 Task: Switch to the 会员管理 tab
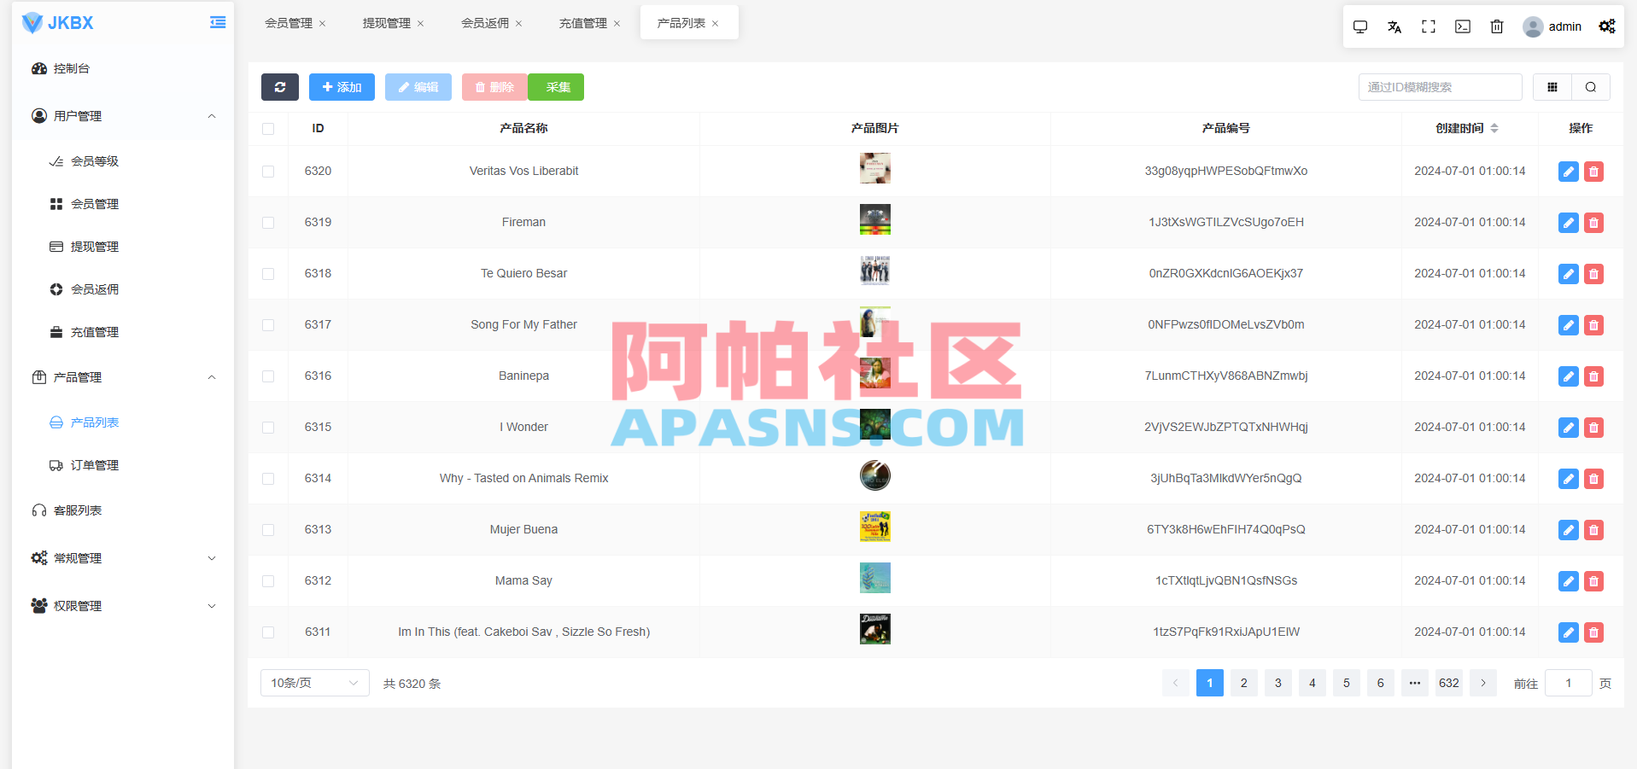point(289,23)
